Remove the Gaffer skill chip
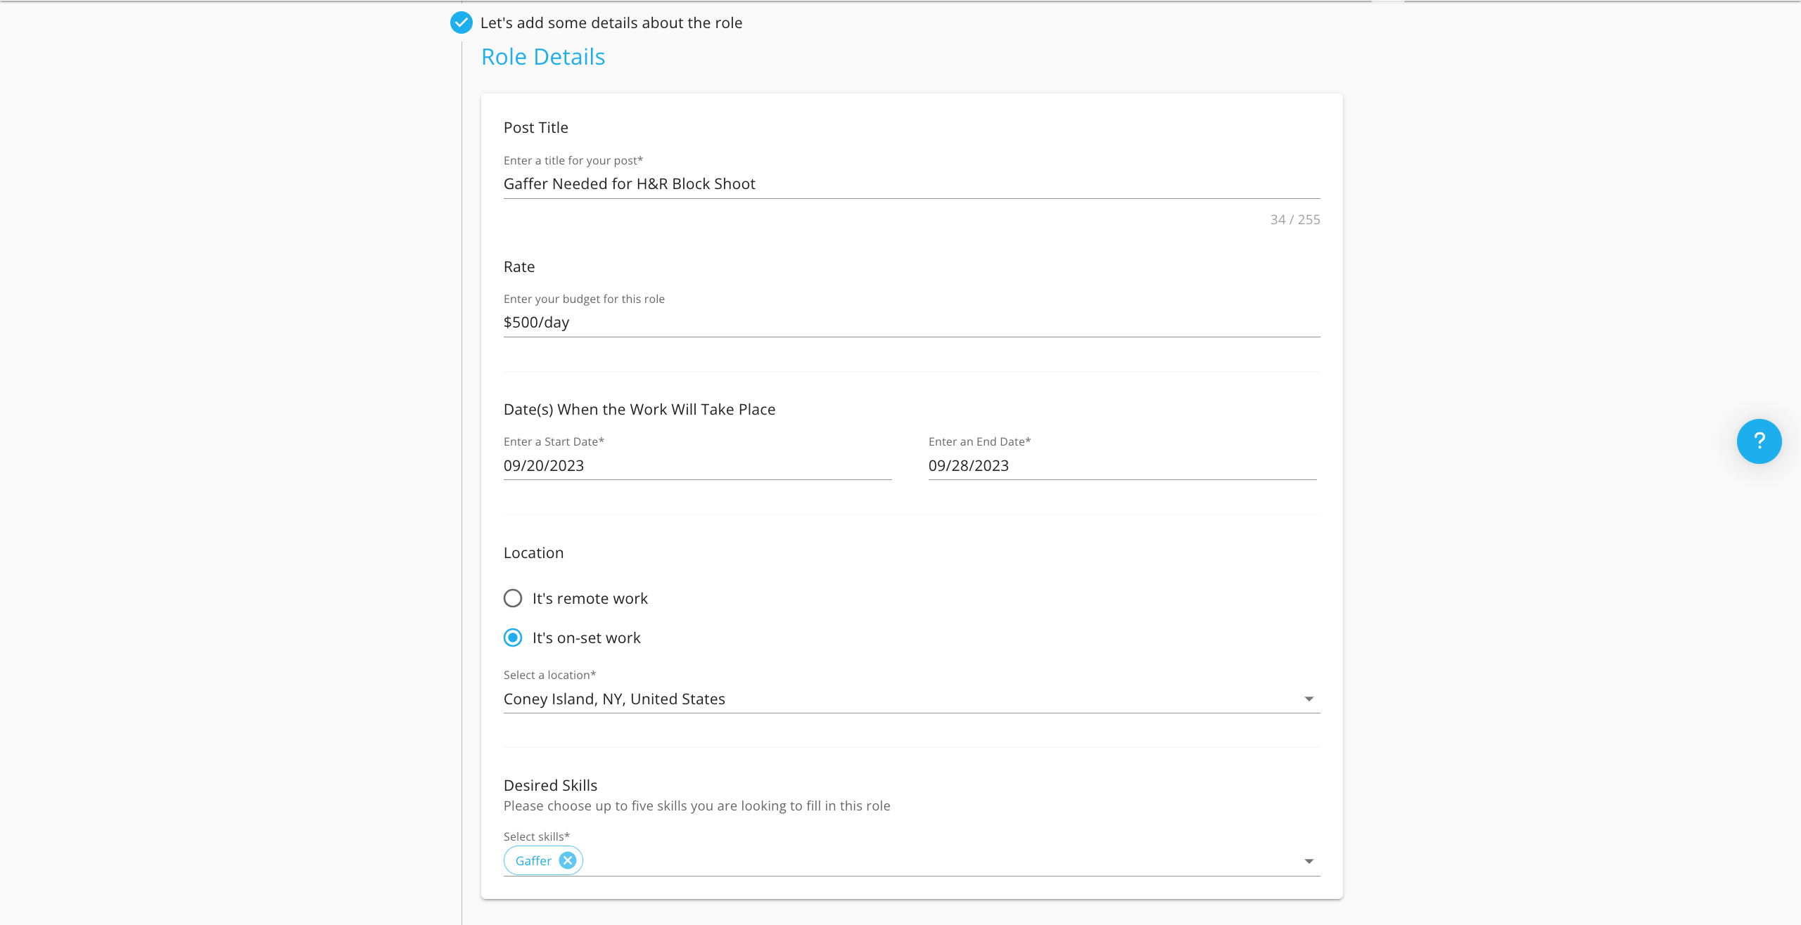The height and width of the screenshot is (925, 1801). click(x=568, y=860)
